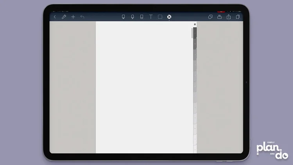Viewport: 293px width, 165px height.
Task: Select the text T tool
Action: pos(151,17)
